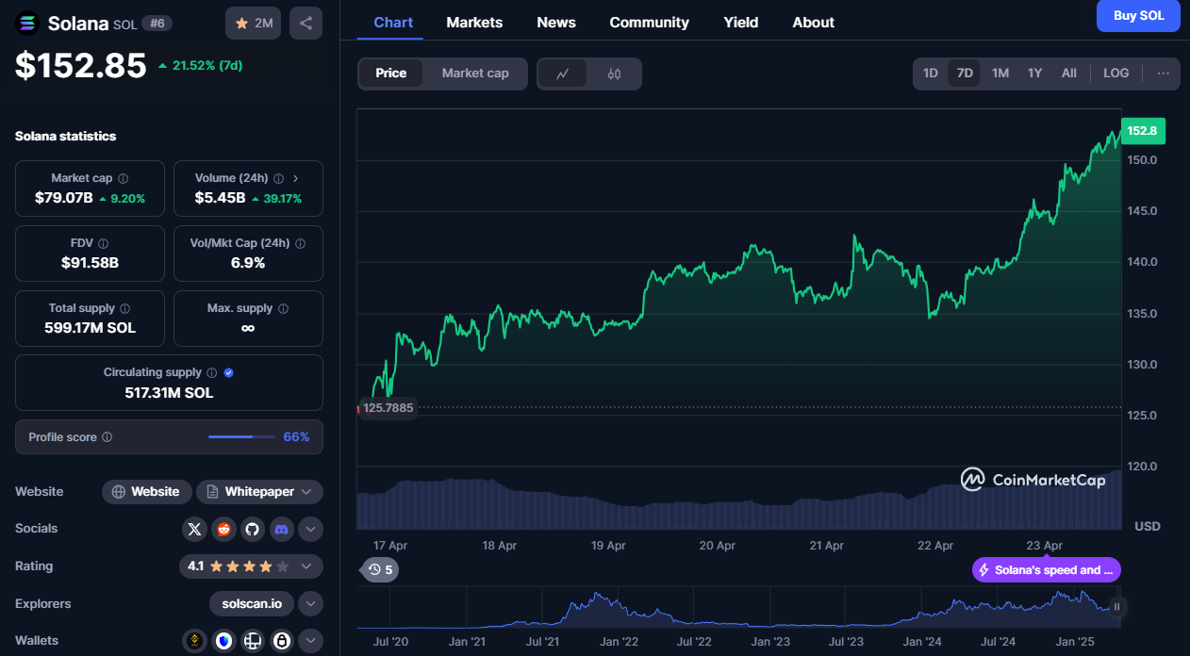Viewport: 1190px width, 656px height.
Task: Click the $79.07B market cap value
Action: pyautogui.click(x=63, y=198)
